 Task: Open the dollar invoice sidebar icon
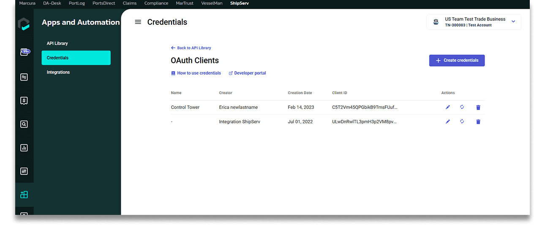pos(24,101)
